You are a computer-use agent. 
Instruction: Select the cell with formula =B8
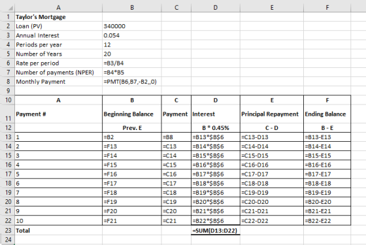(176, 137)
